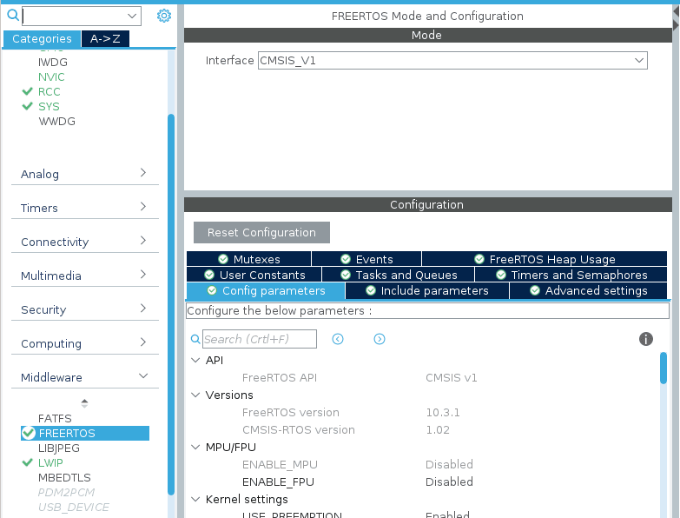Click the search magnifier icon in sidebar
The width and height of the screenshot is (680, 518).
[x=13, y=16]
